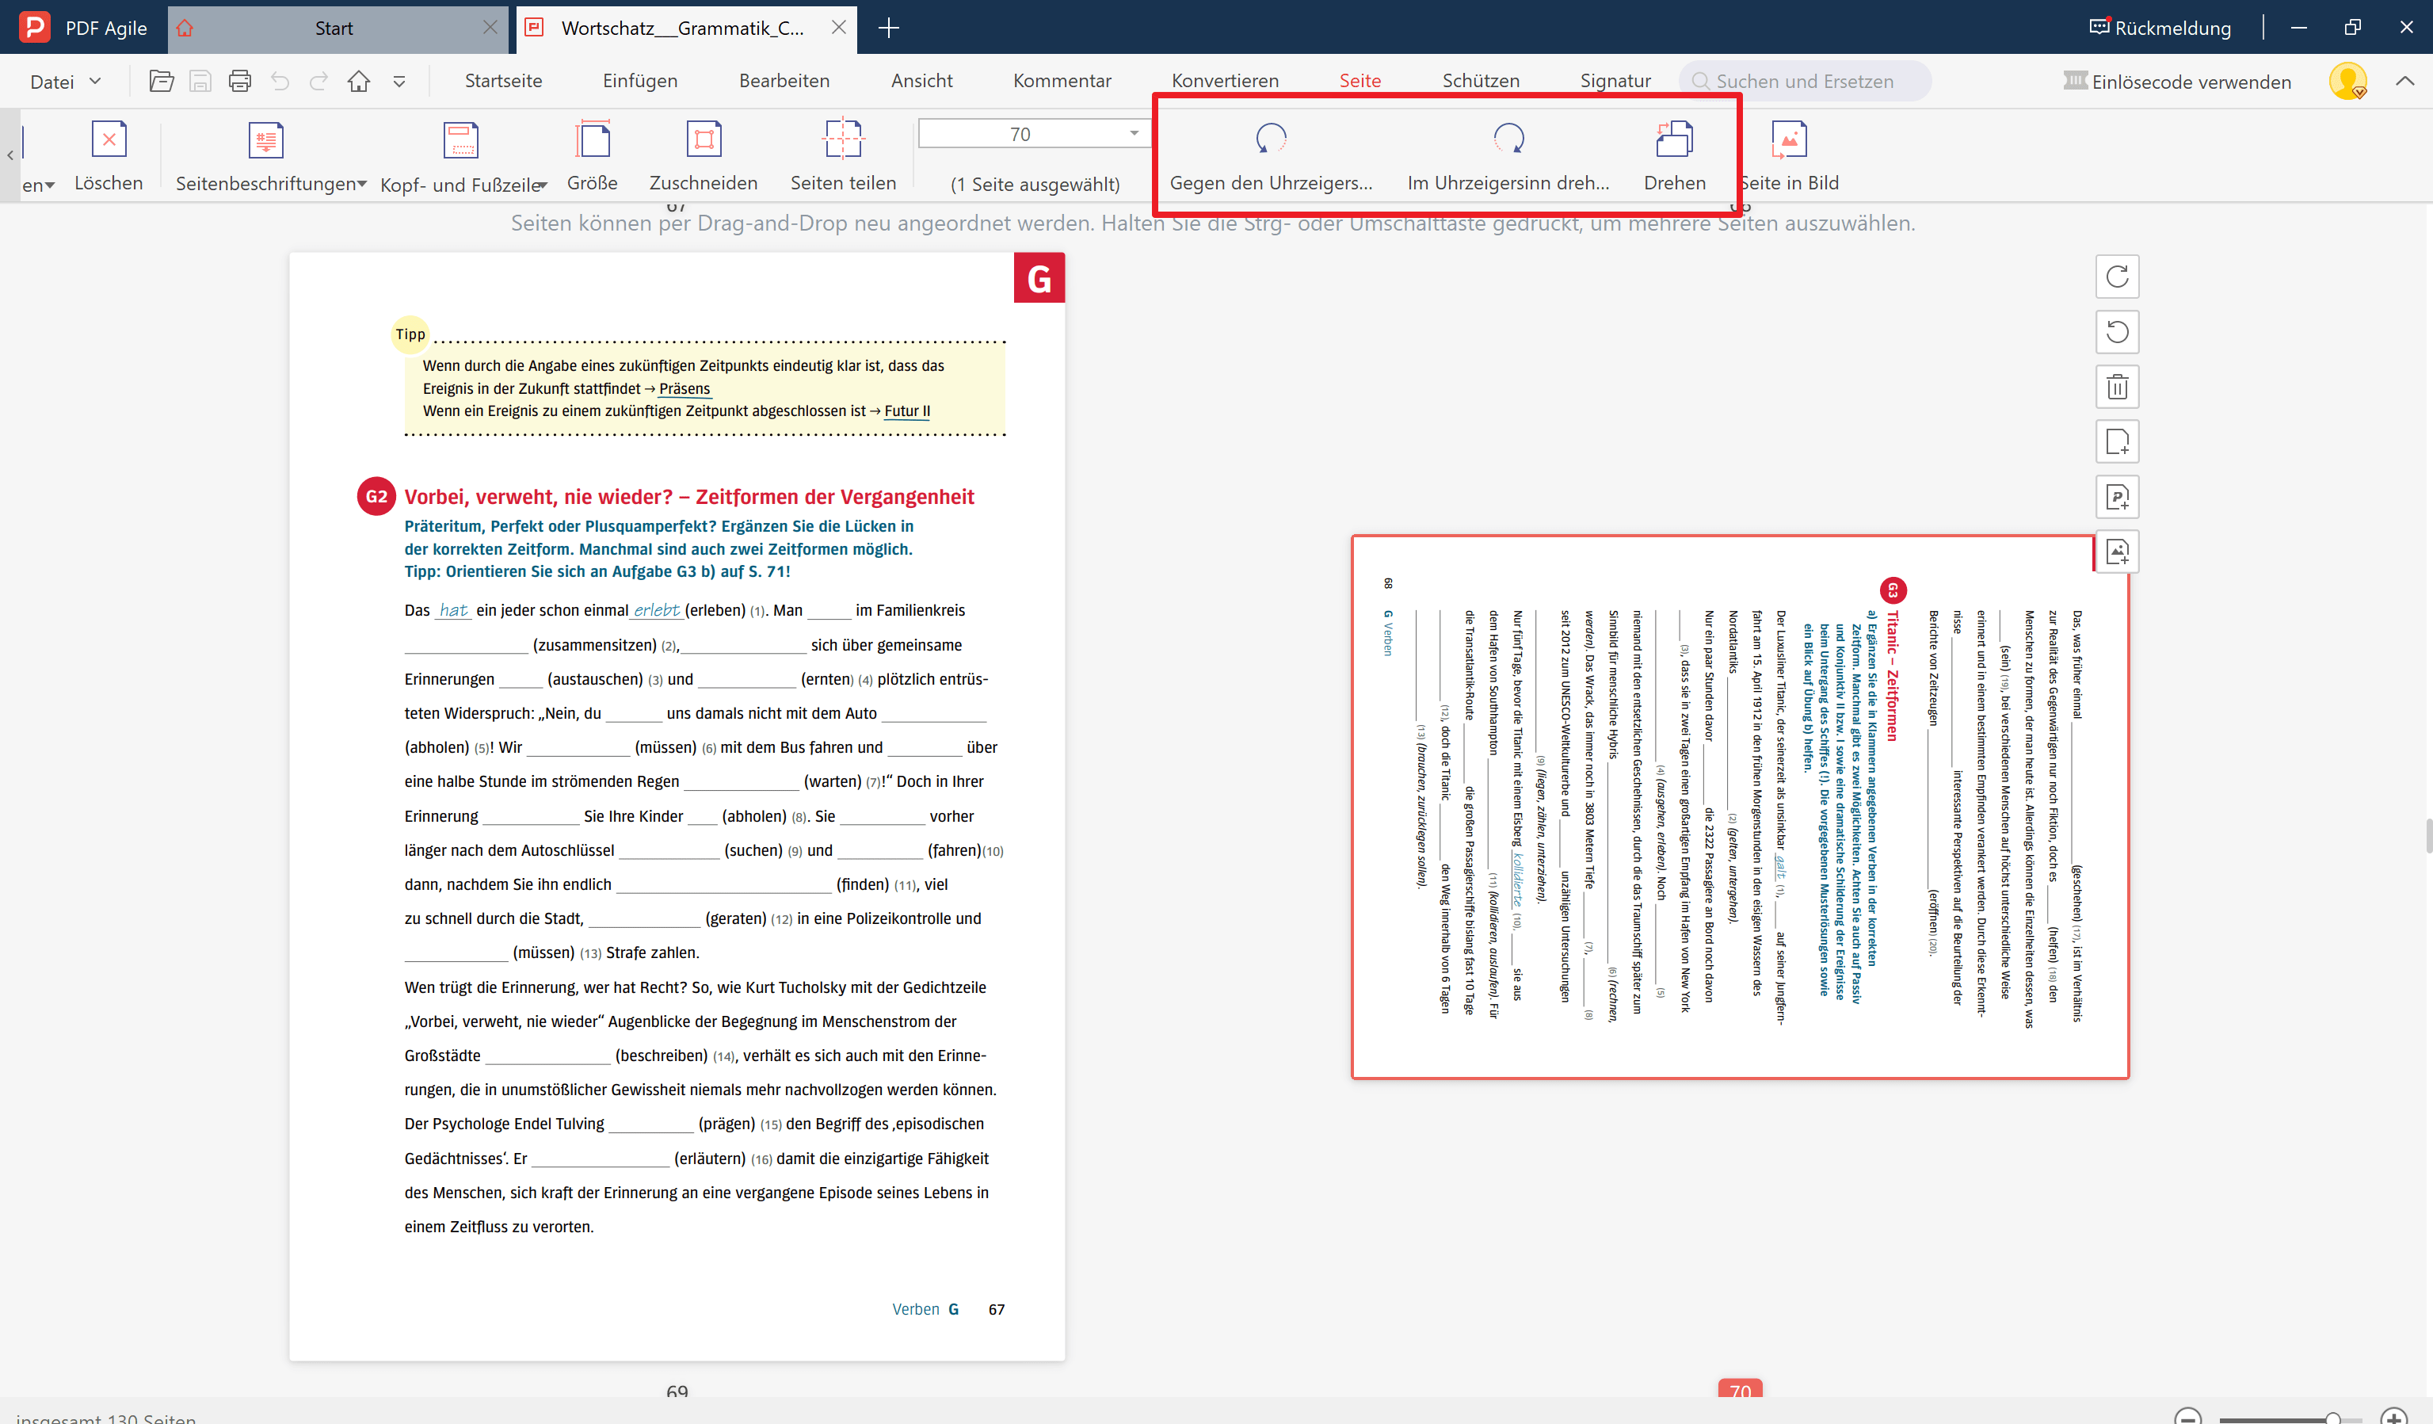This screenshot has height=1424, width=2433.
Task: Click the Undo arrow icon
Action: [280, 81]
